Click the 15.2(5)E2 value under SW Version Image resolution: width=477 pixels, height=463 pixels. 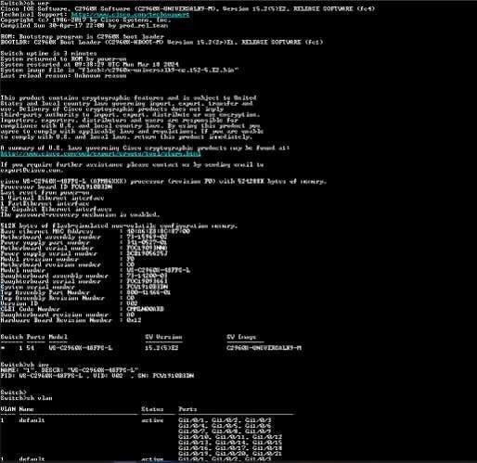pos(161,348)
